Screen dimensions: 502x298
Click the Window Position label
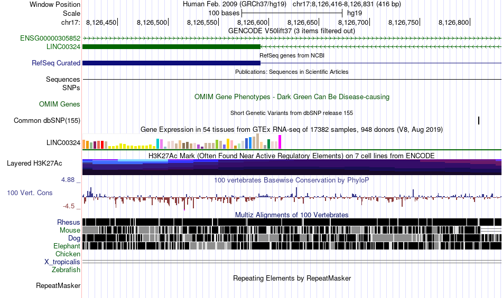[x=55, y=4]
